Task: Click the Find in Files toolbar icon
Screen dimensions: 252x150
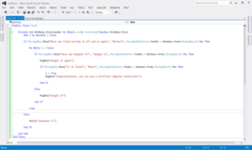Action: tap(116, 12)
